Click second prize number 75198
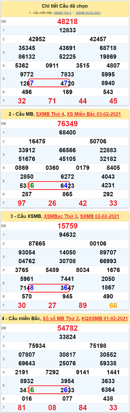Image resolution: width=130 pixels, height=413 pixels. (x=98, y=346)
